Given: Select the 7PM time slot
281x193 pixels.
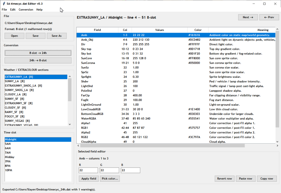Looking at the screenshot, I should (38, 161).
